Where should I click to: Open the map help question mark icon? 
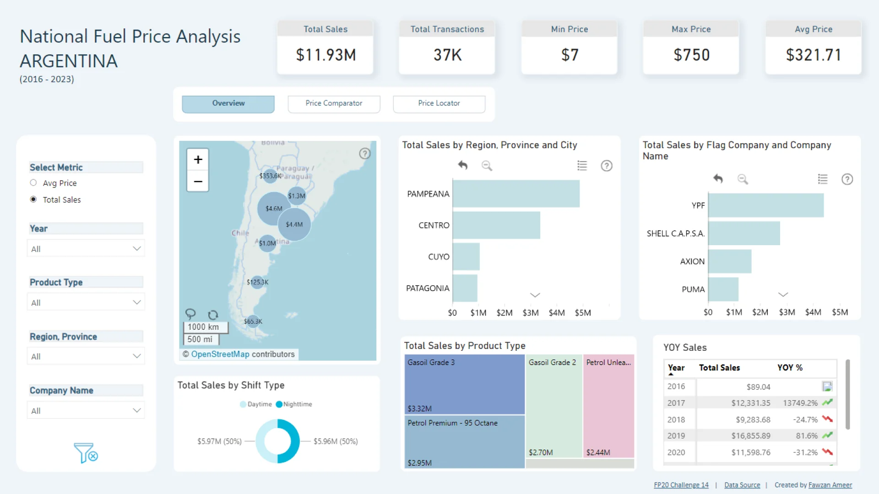point(365,154)
